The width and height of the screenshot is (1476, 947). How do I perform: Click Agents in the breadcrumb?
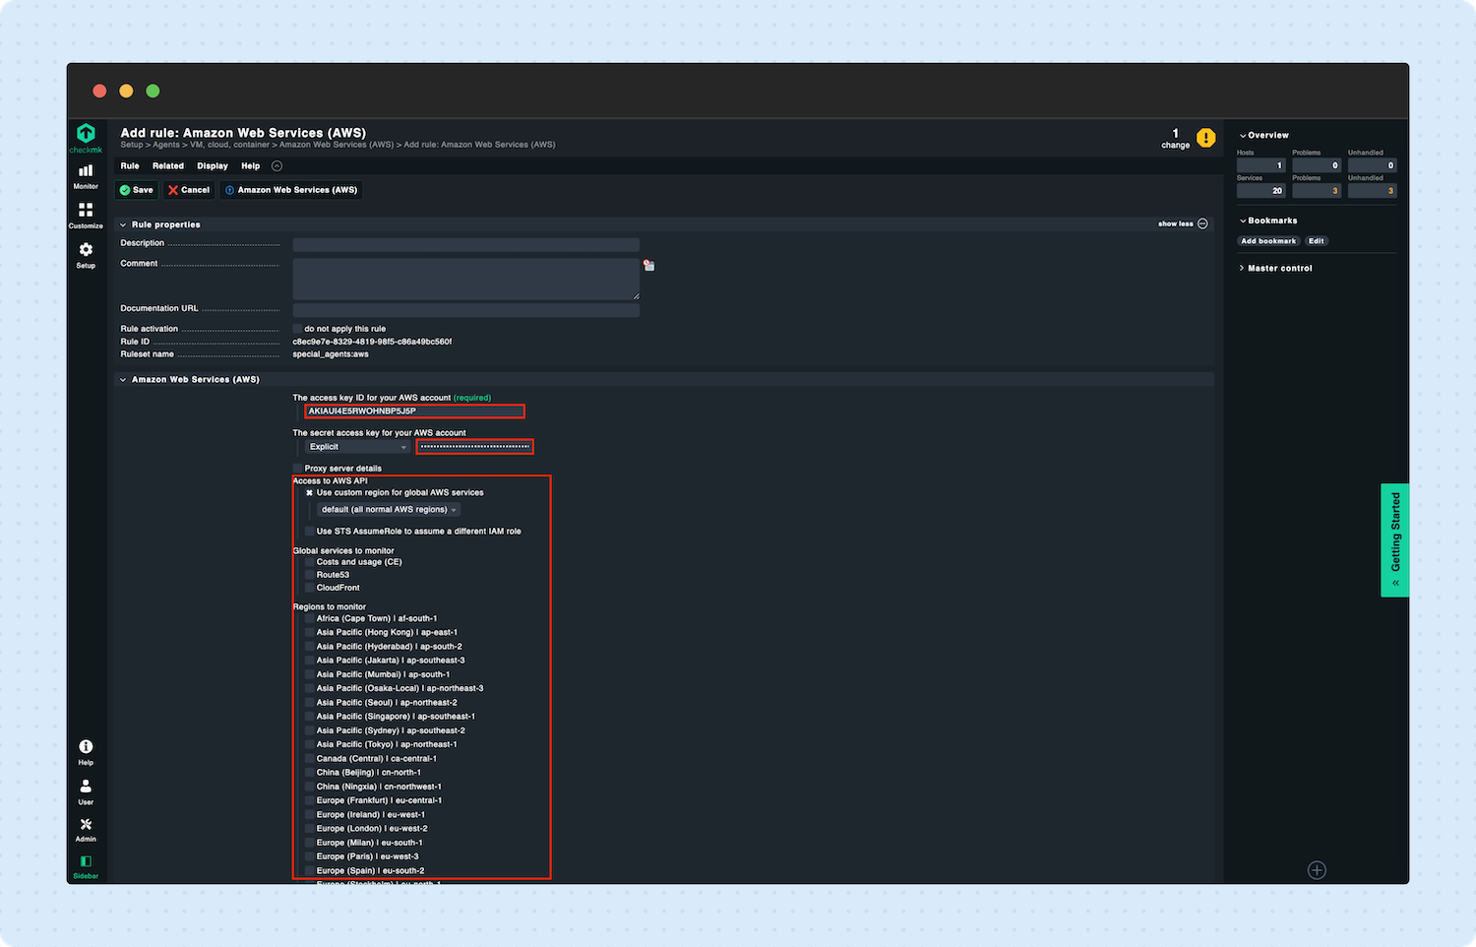[165, 145]
